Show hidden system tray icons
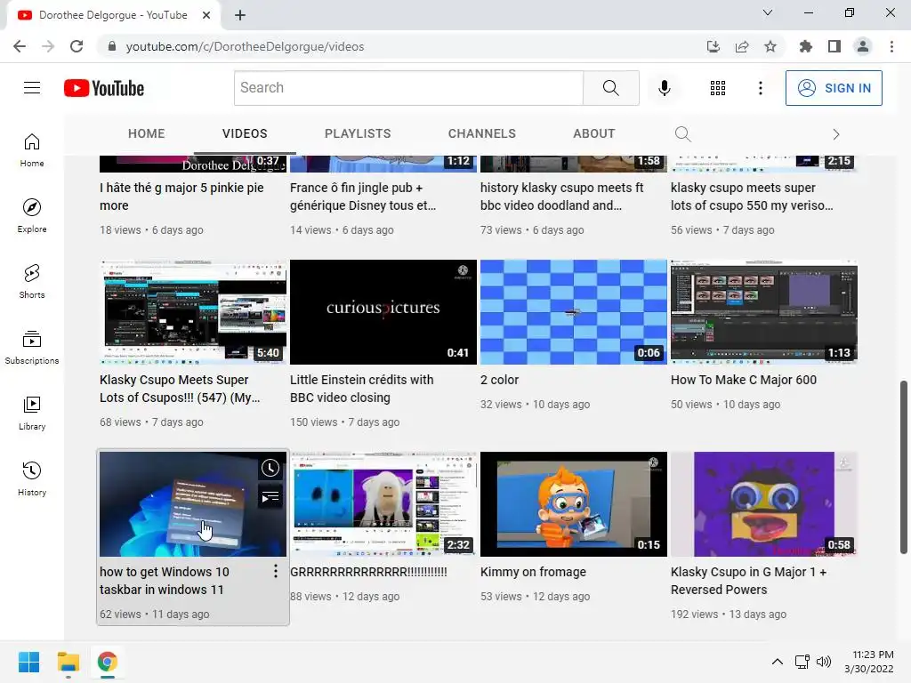The width and height of the screenshot is (911, 683). click(x=778, y=662)
